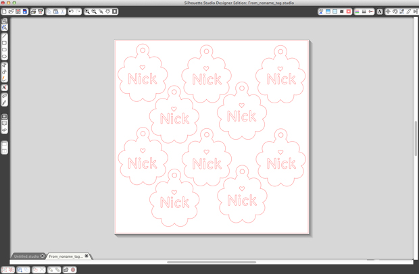This screenshot has height=274, width=419.
Task: Open the Cut Style scissors panel
Action: pos(371,11)
